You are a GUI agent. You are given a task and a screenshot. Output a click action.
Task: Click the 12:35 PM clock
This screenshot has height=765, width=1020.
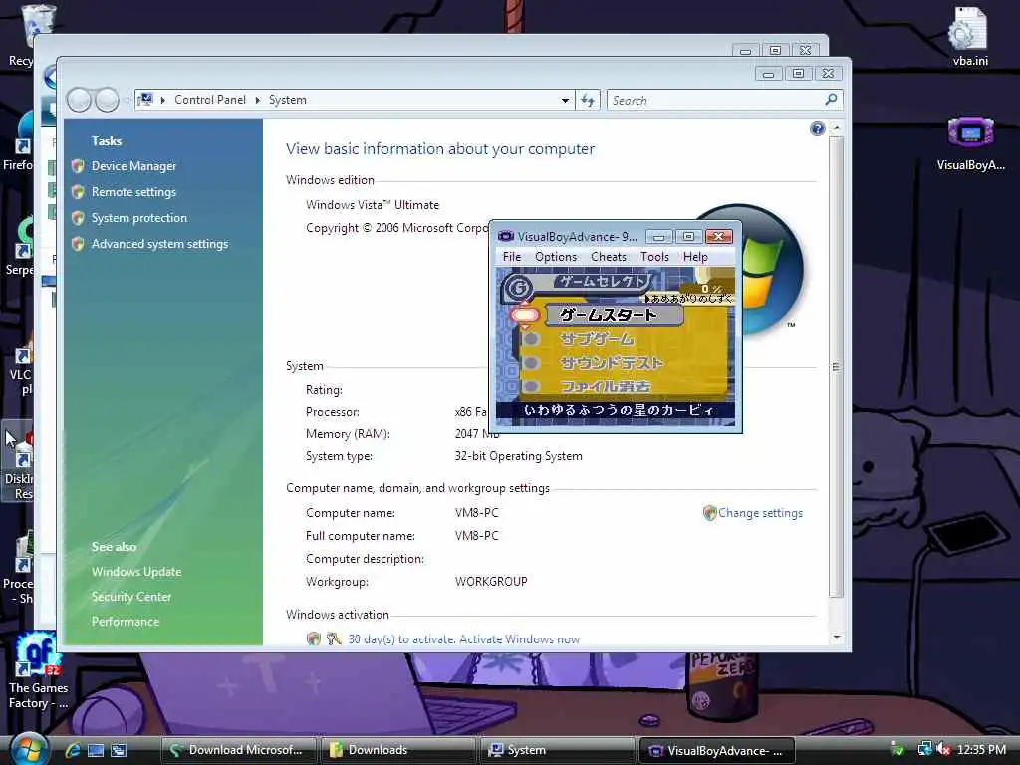click(x=981, y=750)
